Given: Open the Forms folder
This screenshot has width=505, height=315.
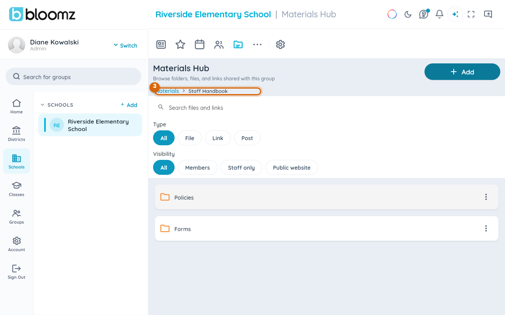Looking at the screenshot, I should pyautogui.click(x=327, y=229).
